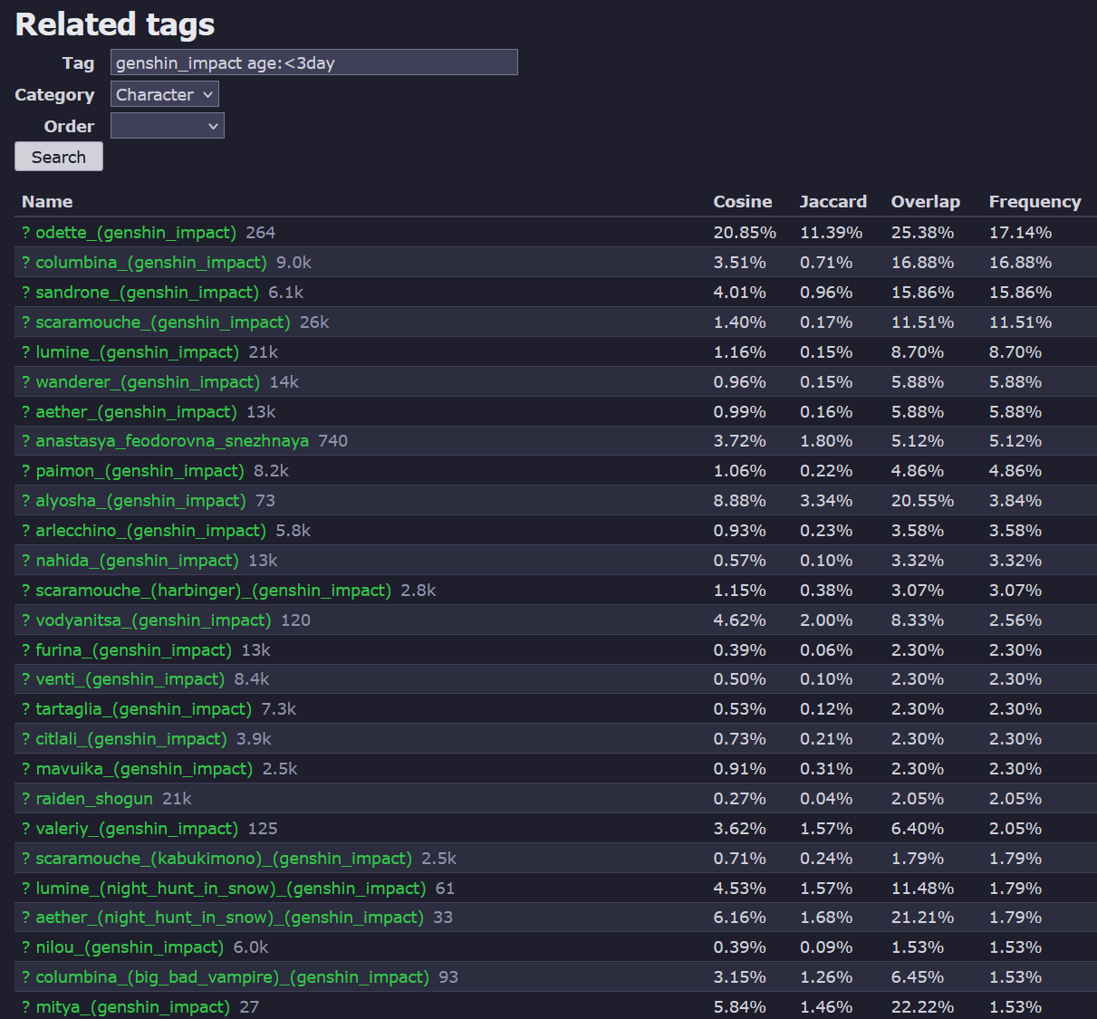Click the ? wiki link beside raiden_shogun

(x=26, y=799)
